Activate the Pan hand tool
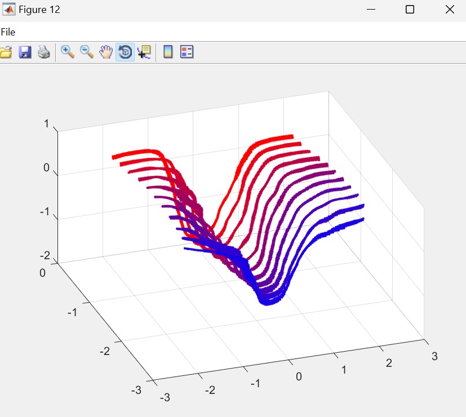 tap(106, 52)
